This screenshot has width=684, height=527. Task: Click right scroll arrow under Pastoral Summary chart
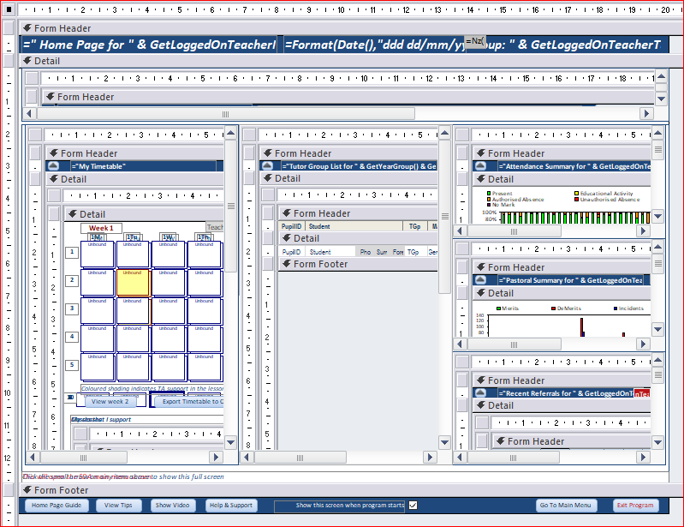(x=643, y=344)
